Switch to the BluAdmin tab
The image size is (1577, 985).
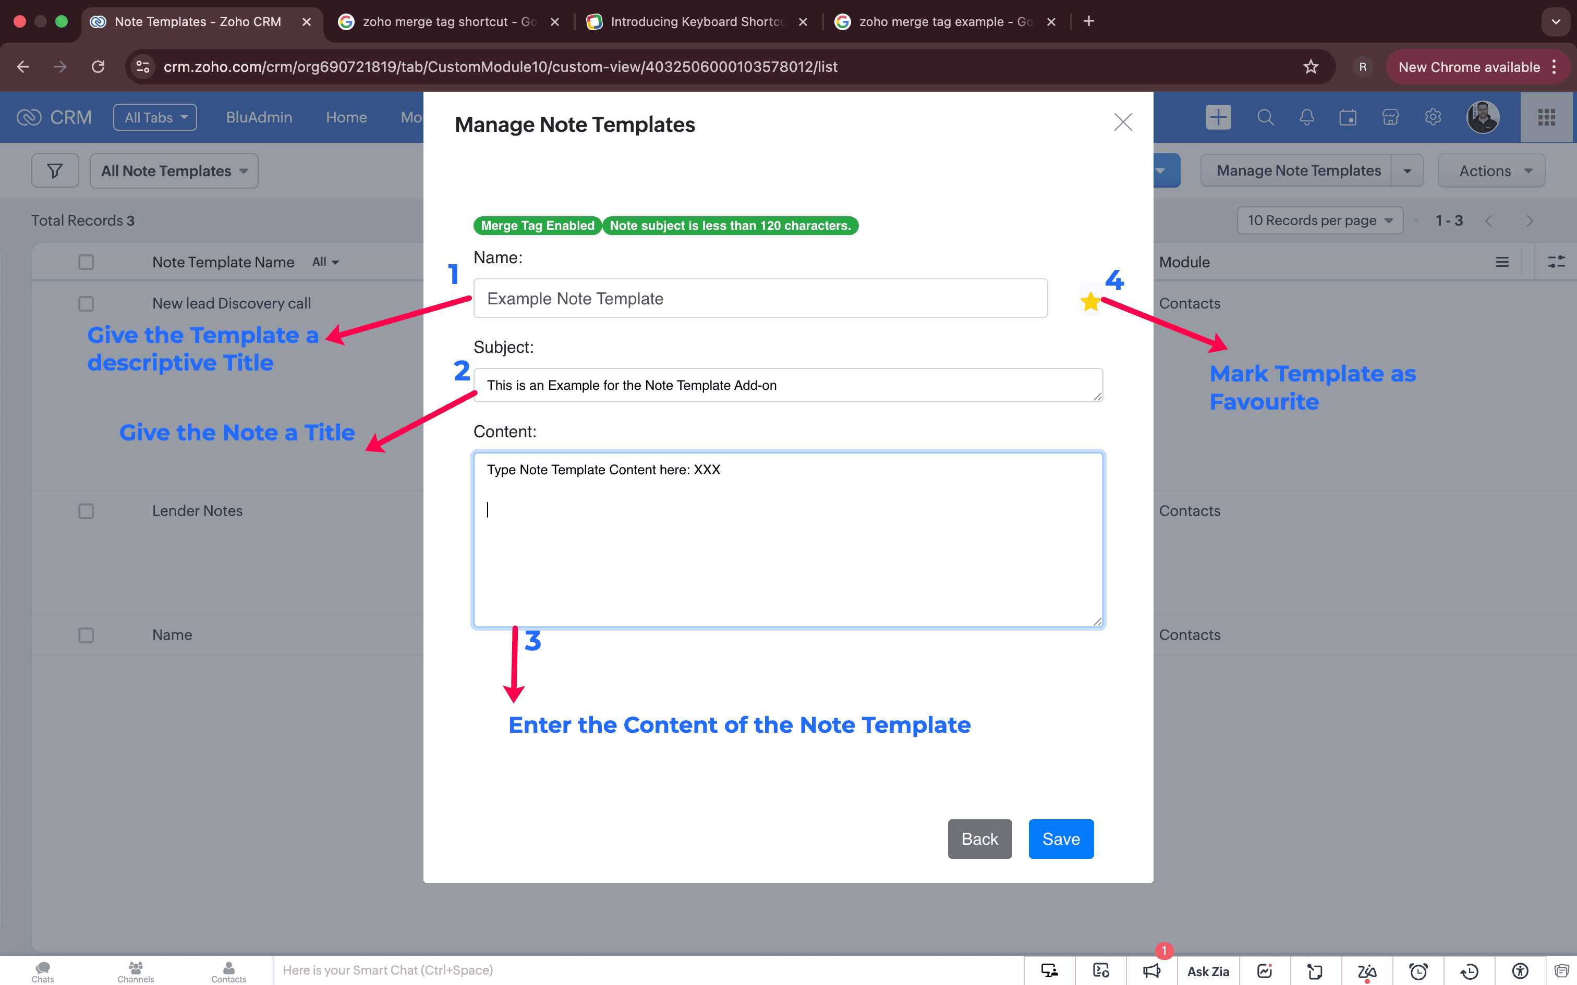259,117
